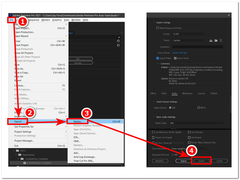Collapse the Summary section
Viewport: 240px width, 180px height.
point(158,64)
